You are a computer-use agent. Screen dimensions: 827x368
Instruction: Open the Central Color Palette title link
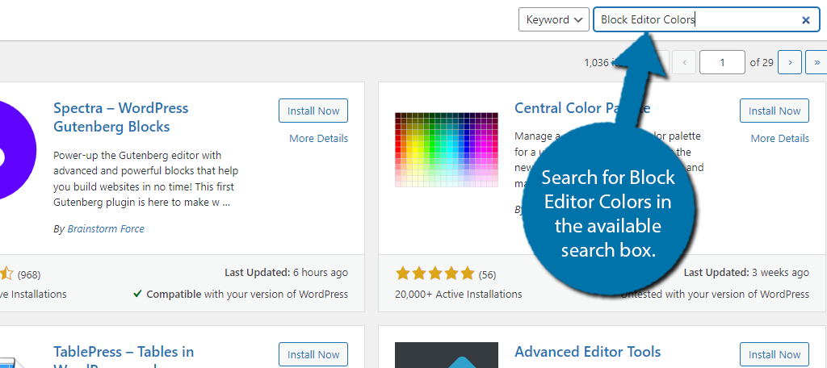[582, 108]
